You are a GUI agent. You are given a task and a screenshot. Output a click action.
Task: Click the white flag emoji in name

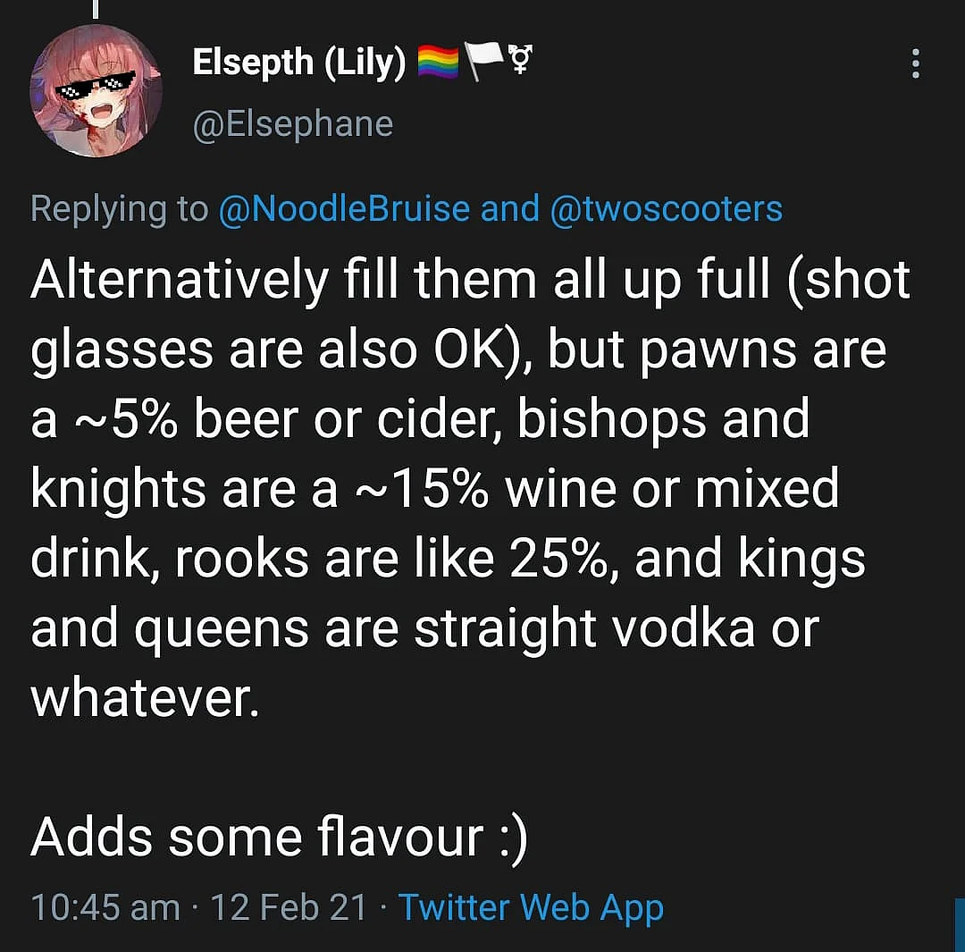click(483, 63)
